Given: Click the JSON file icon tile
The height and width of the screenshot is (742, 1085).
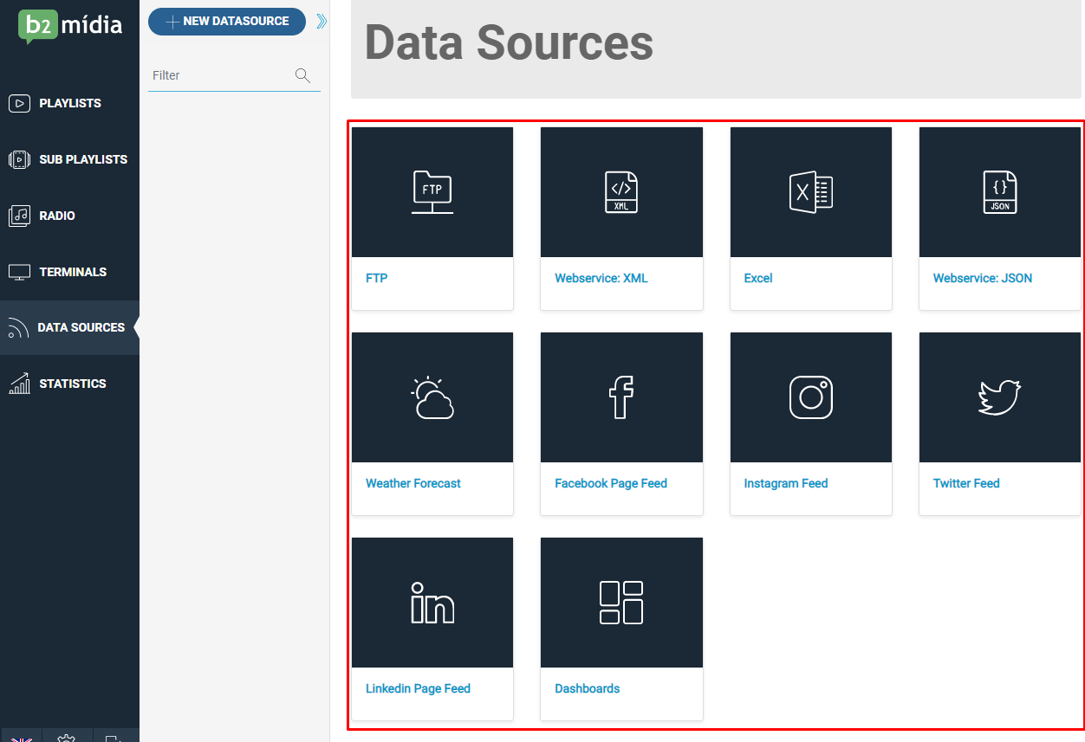Looking at the screenshot, I should pos(1000,192).
